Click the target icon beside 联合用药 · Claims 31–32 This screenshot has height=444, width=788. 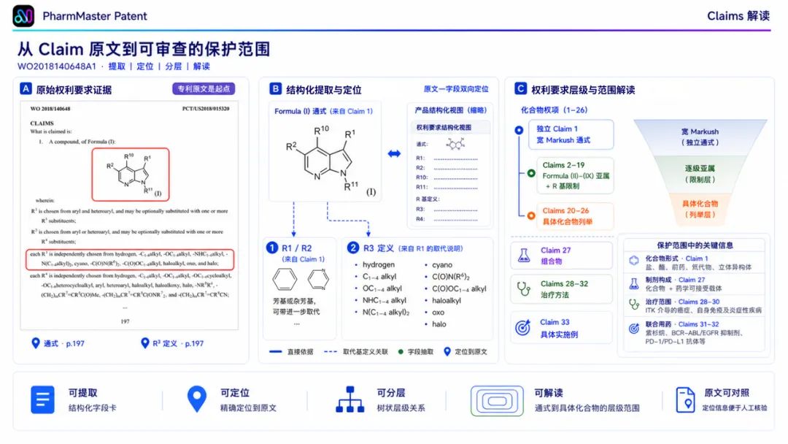point(634,329)
